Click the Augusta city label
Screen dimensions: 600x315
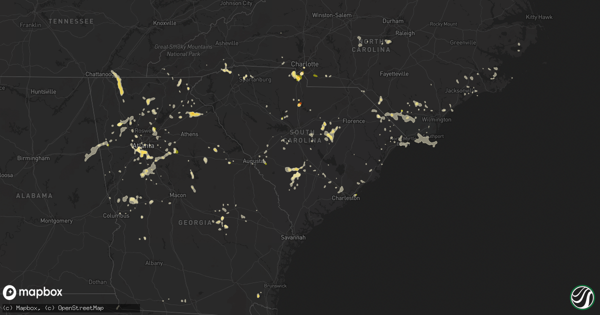pos(252,161)
